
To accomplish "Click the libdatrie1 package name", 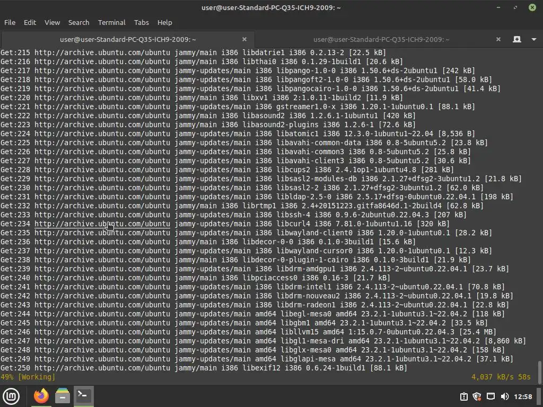I will (264, 52).
